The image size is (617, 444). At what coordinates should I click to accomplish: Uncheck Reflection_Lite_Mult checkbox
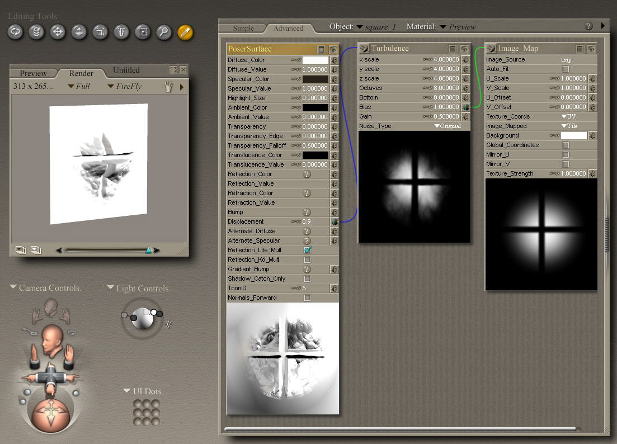[307, 250]
